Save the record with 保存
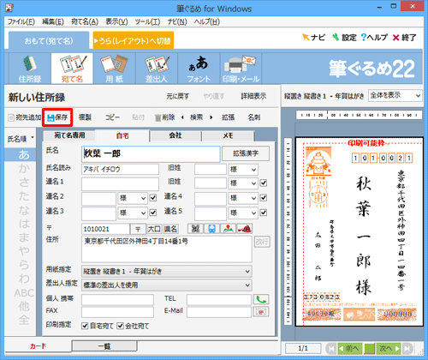The image size is (428, 360). 57,117
